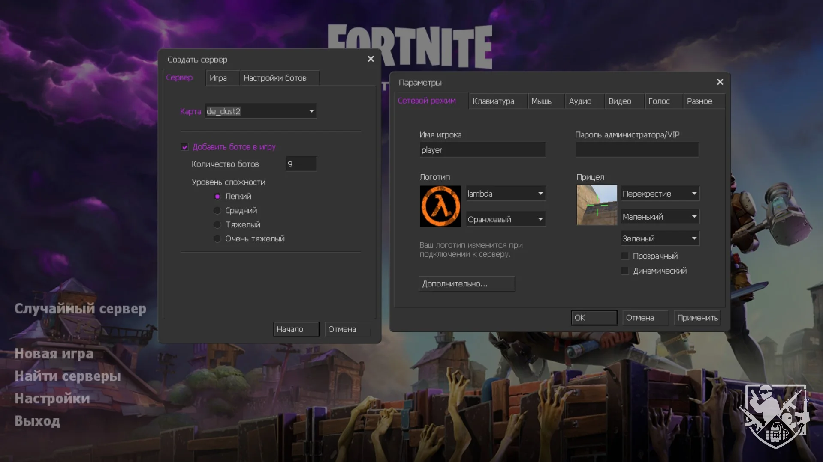Click the Дополнительно... button
This screenshot has width=823, height=462.
[466, 284]
